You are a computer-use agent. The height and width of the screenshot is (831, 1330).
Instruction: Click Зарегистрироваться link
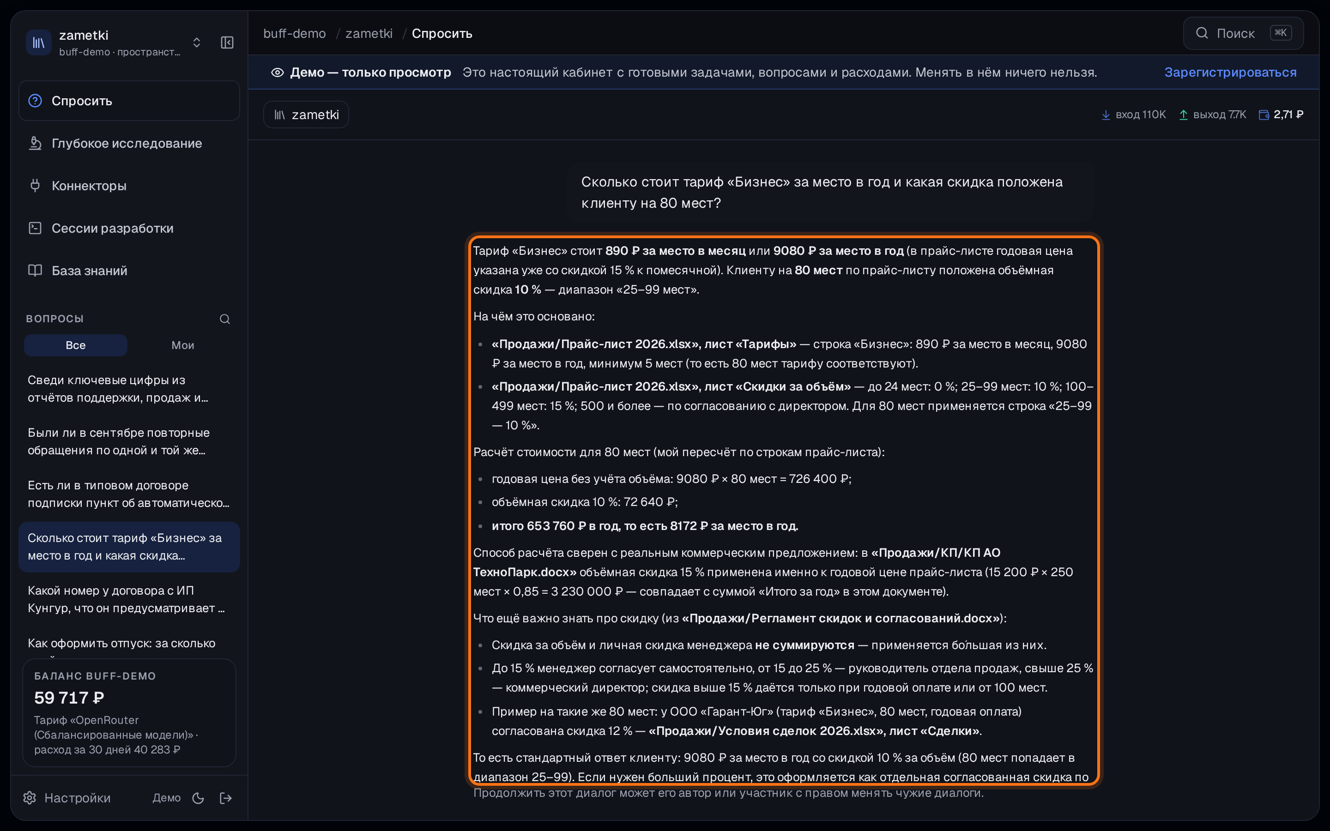[x=1230, y=72]
